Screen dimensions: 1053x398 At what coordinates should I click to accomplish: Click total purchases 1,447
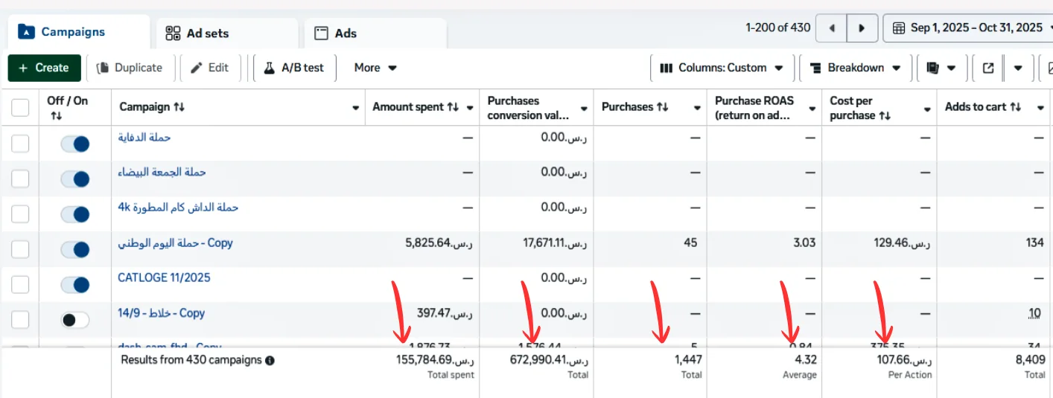coord(688,360)
